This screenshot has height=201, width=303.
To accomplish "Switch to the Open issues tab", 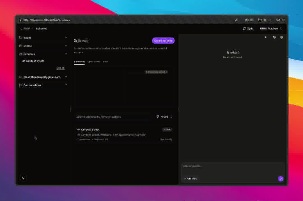I will click(x=94, y=61).
